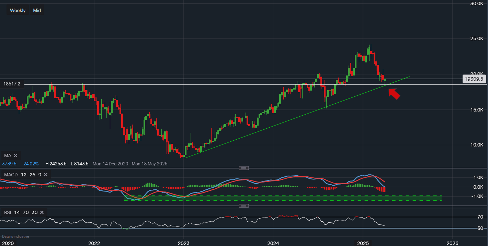Remove the RSI indicator with X icon
488x246 pixels.
point(42,212)
